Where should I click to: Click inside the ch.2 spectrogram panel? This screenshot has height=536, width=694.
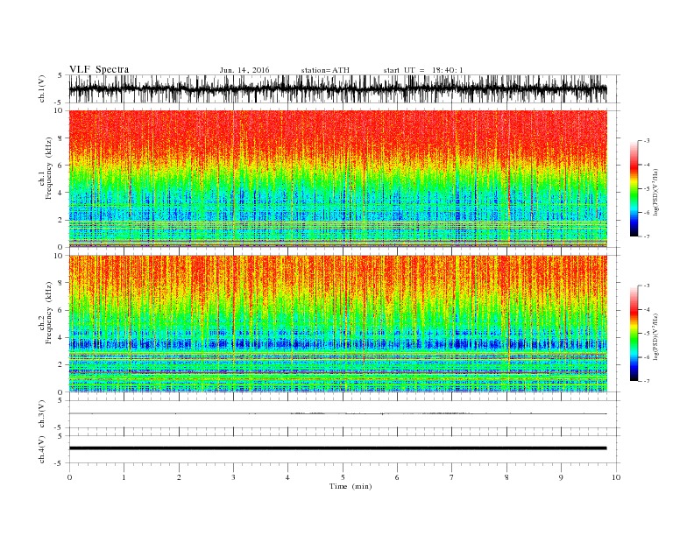pos(337,323)
